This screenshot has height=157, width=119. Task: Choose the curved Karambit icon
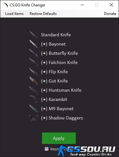point(33,99)
